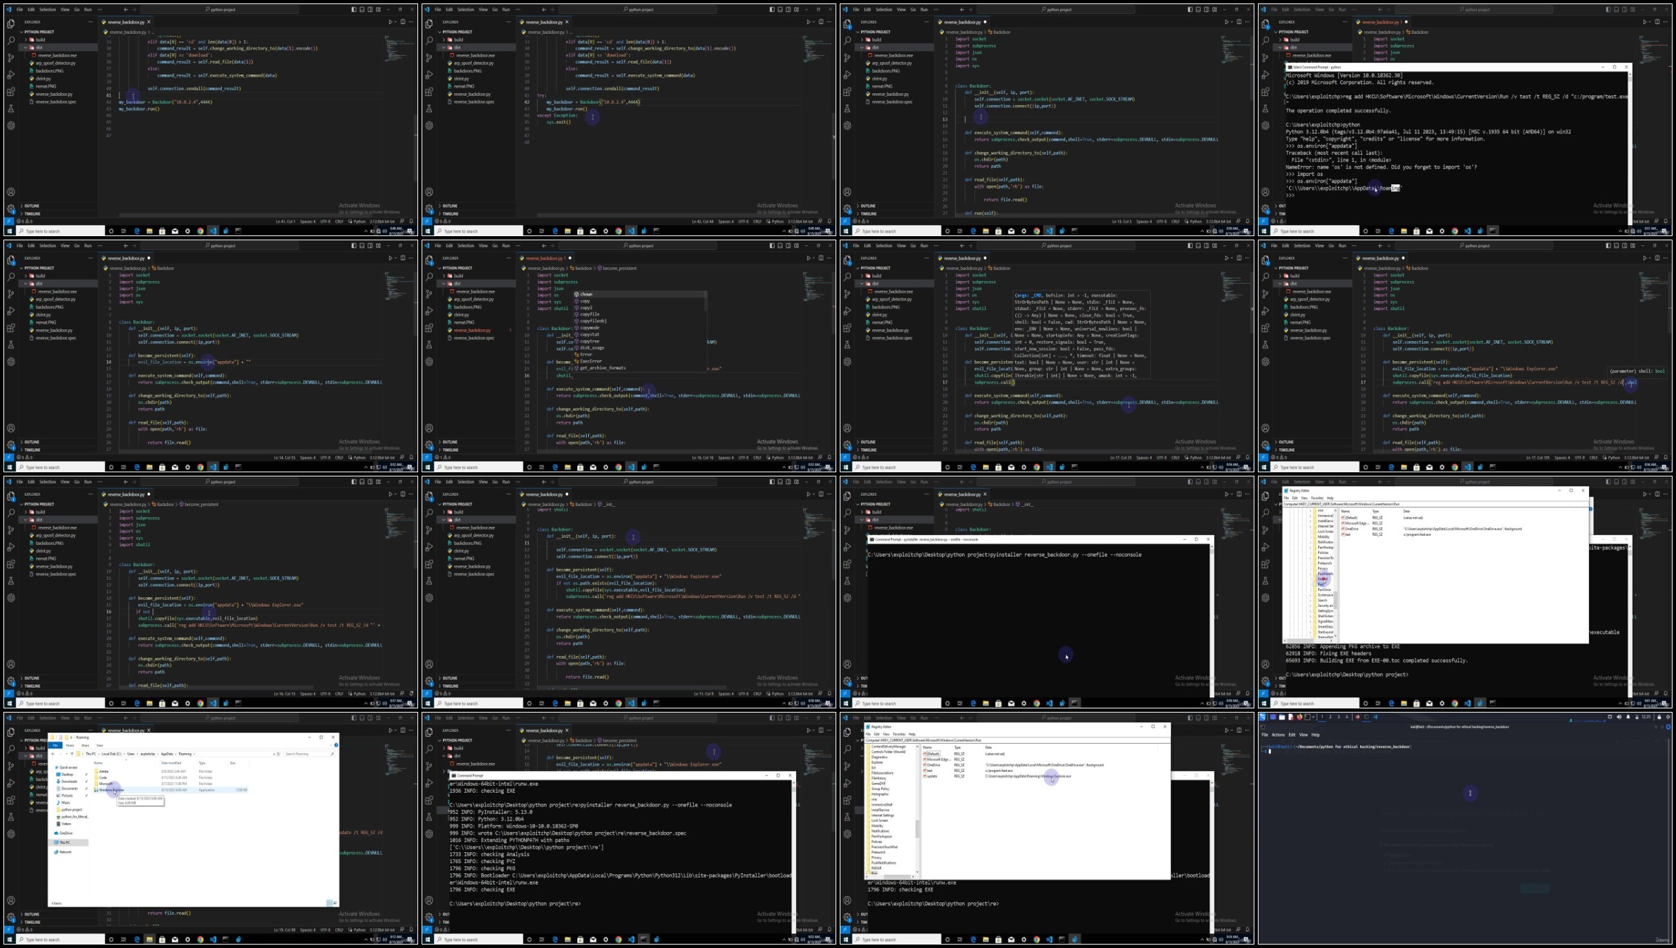The width and height of the screenshot is (1676, 948).
Task: Open address history dropdown in the Roaming window
Action: click(x=274, y=753)
